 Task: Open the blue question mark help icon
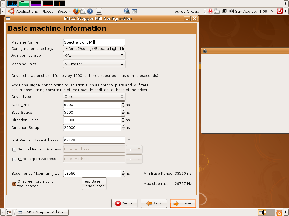pos(90,11)
